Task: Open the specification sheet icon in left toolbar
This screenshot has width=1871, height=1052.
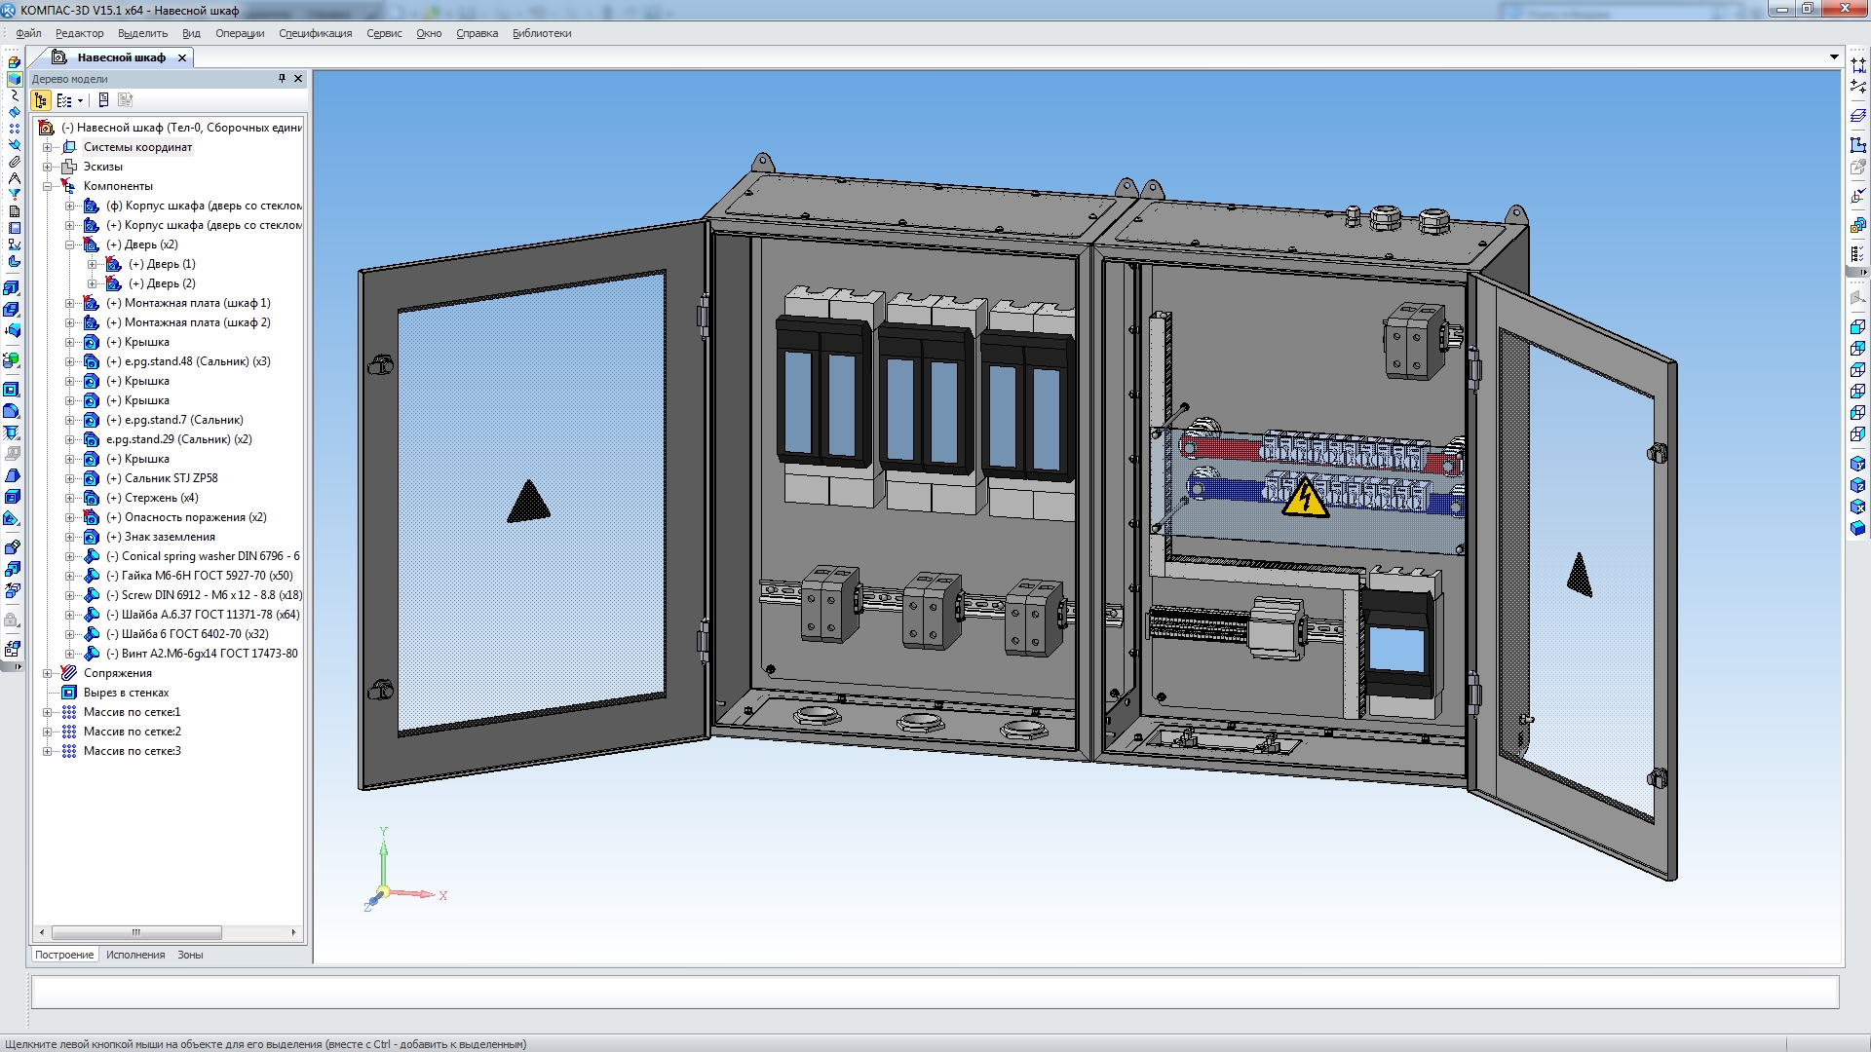Action: pos(14,211)
